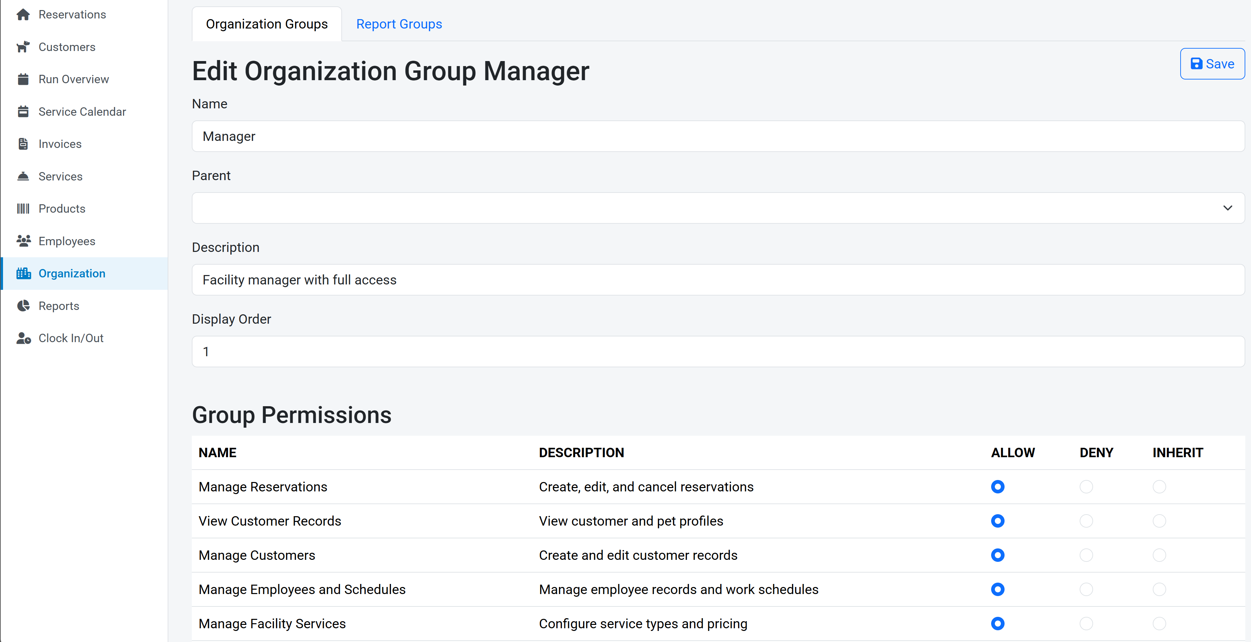This screenshot has width=1251, height=642.
Task: Select Inherit for Manage Reservations
Action: click(1159, 486)
